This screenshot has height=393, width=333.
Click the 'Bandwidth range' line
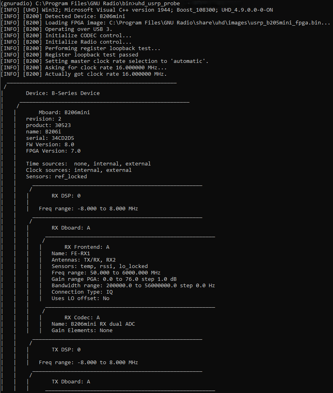pos(133,285)
